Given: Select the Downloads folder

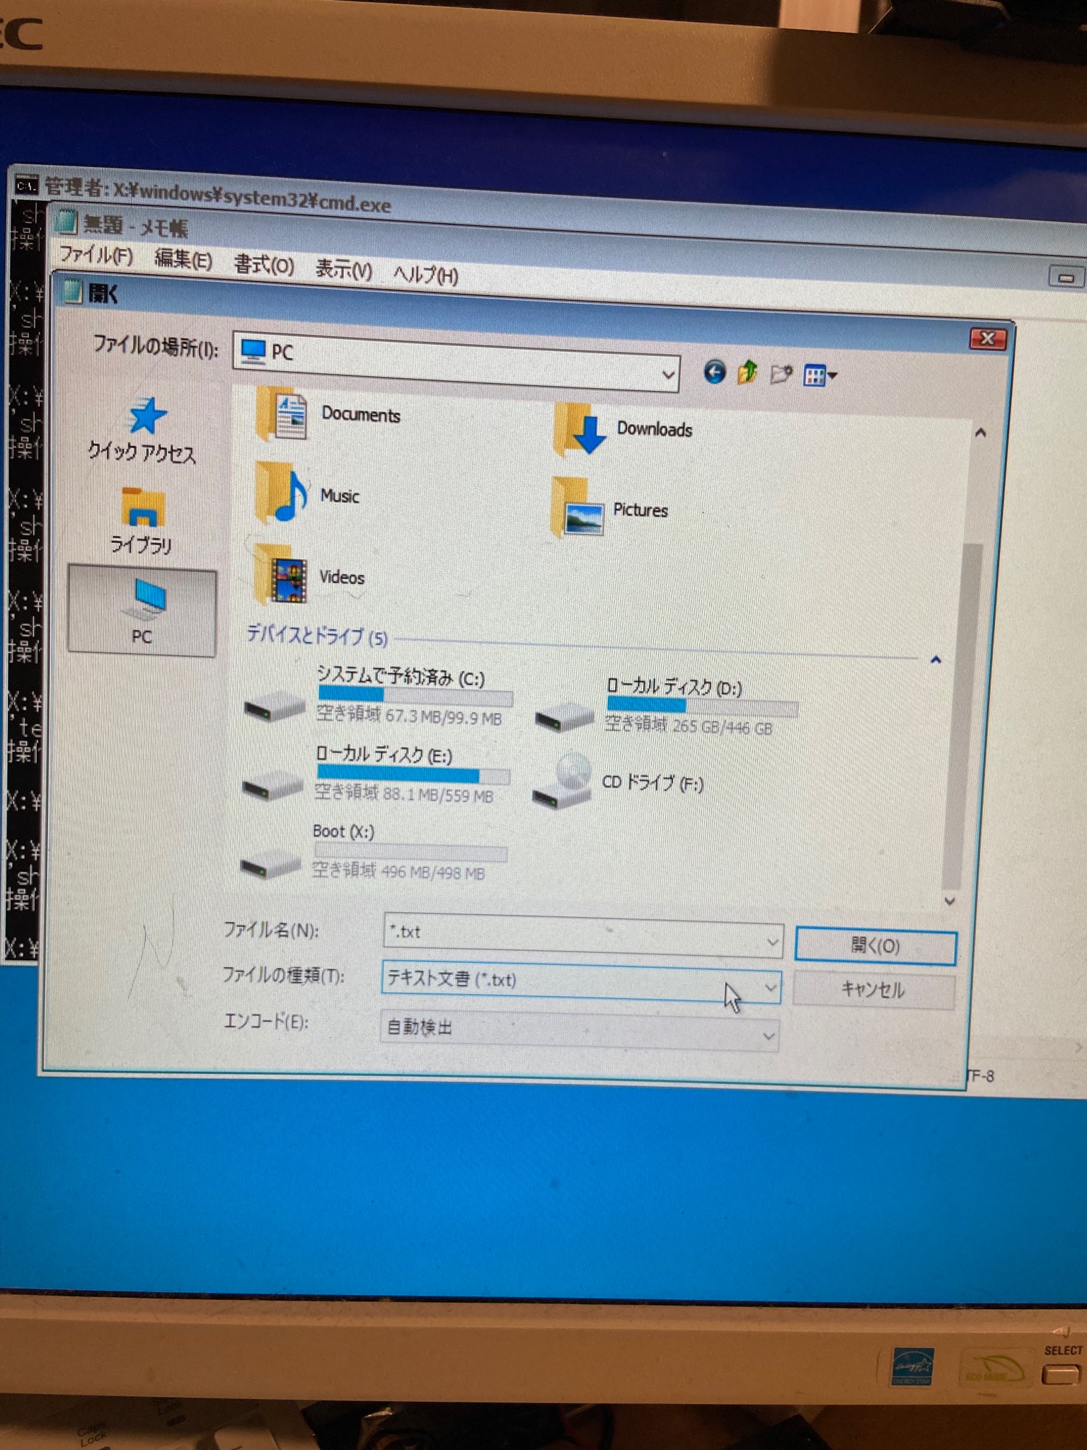Looking at the screenshot, I should tap(580, 429).
